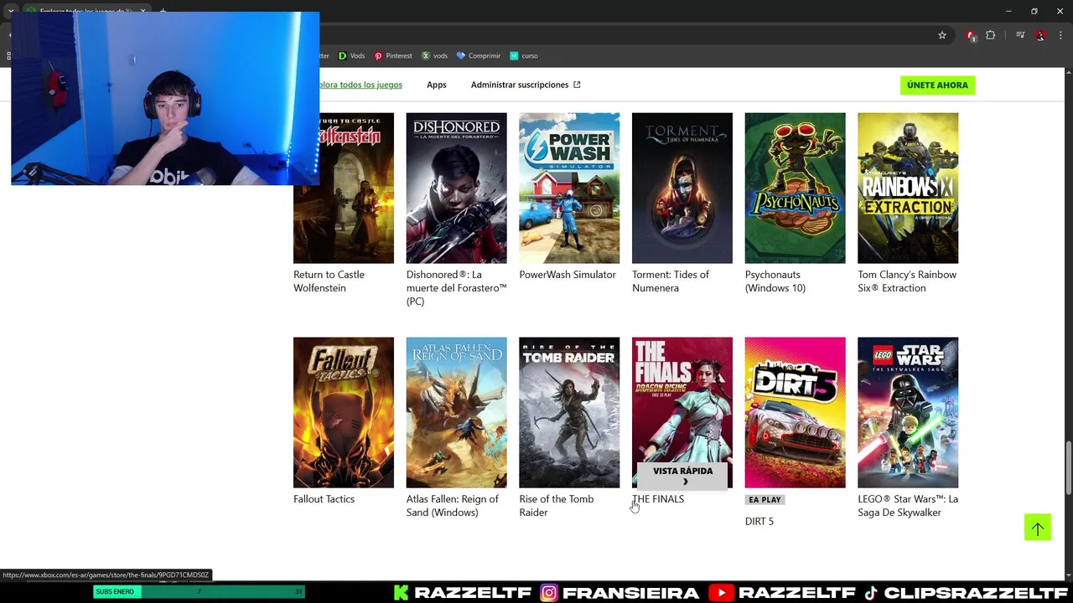Image resolution: width=1073 pixels, height=603 pixels.
Task: Click LEGO Star Wars La Saga De Skywalker title
Action: [908, 506]
